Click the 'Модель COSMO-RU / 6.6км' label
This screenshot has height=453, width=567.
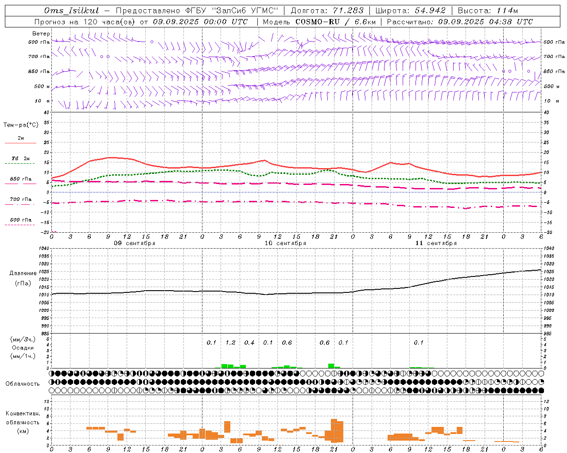click(x=319, y=22)
